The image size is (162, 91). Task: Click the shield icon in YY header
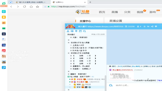[156, 27]
